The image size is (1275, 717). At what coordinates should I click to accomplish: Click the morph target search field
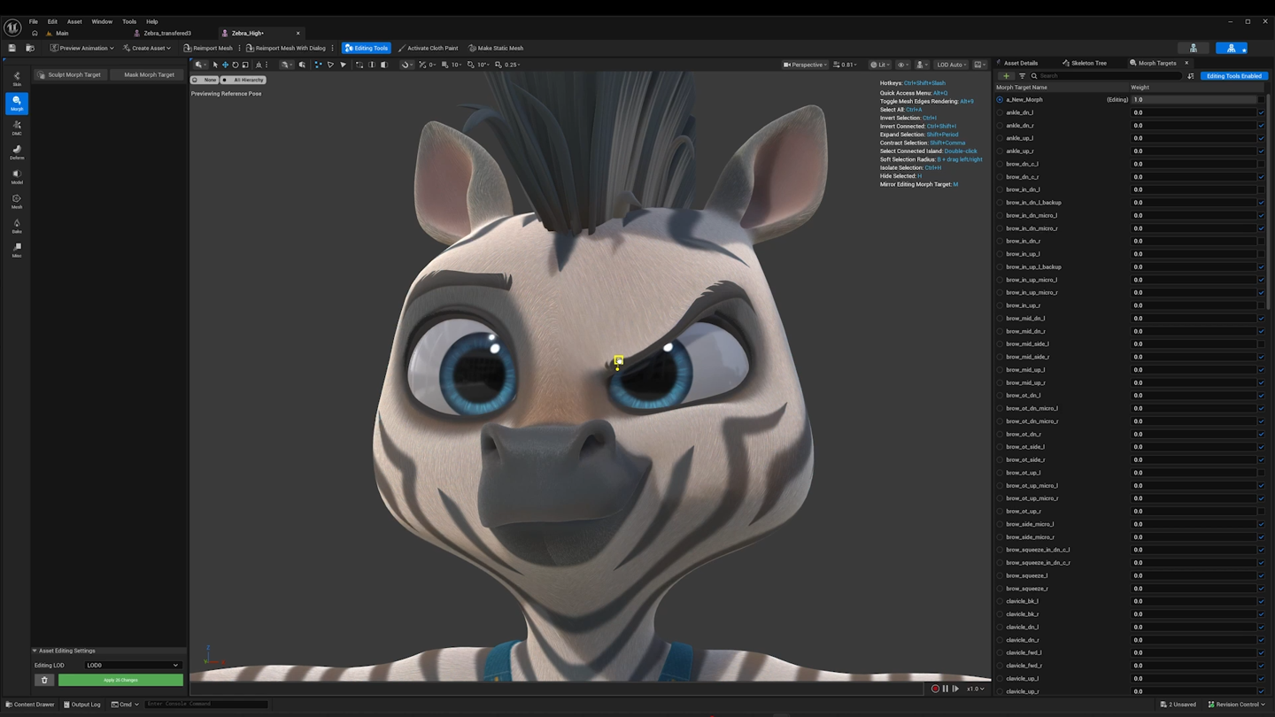pyautogui.click(x=1108, y=76)
